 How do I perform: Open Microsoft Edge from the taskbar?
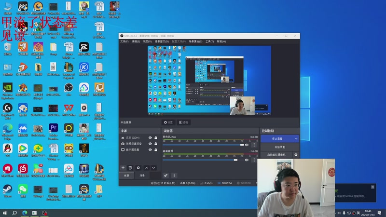coord(25,213)
